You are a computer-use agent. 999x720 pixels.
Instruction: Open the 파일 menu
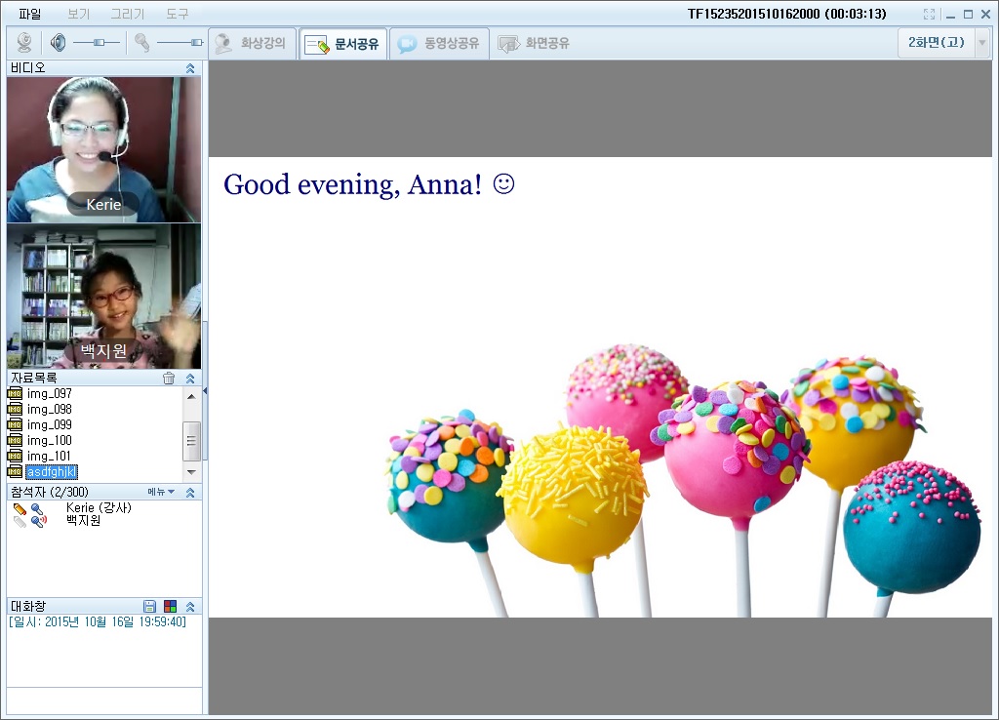[30, 15]
